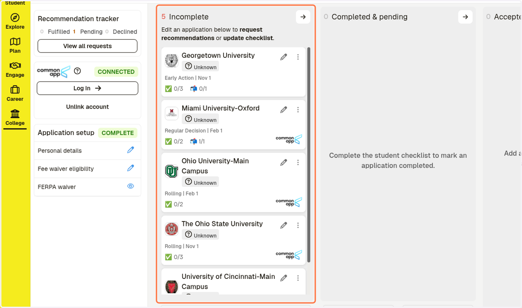This screenshot has width=522, height=308.
Task: Click the FERPA waiver row label
Action: click(57, 187)
